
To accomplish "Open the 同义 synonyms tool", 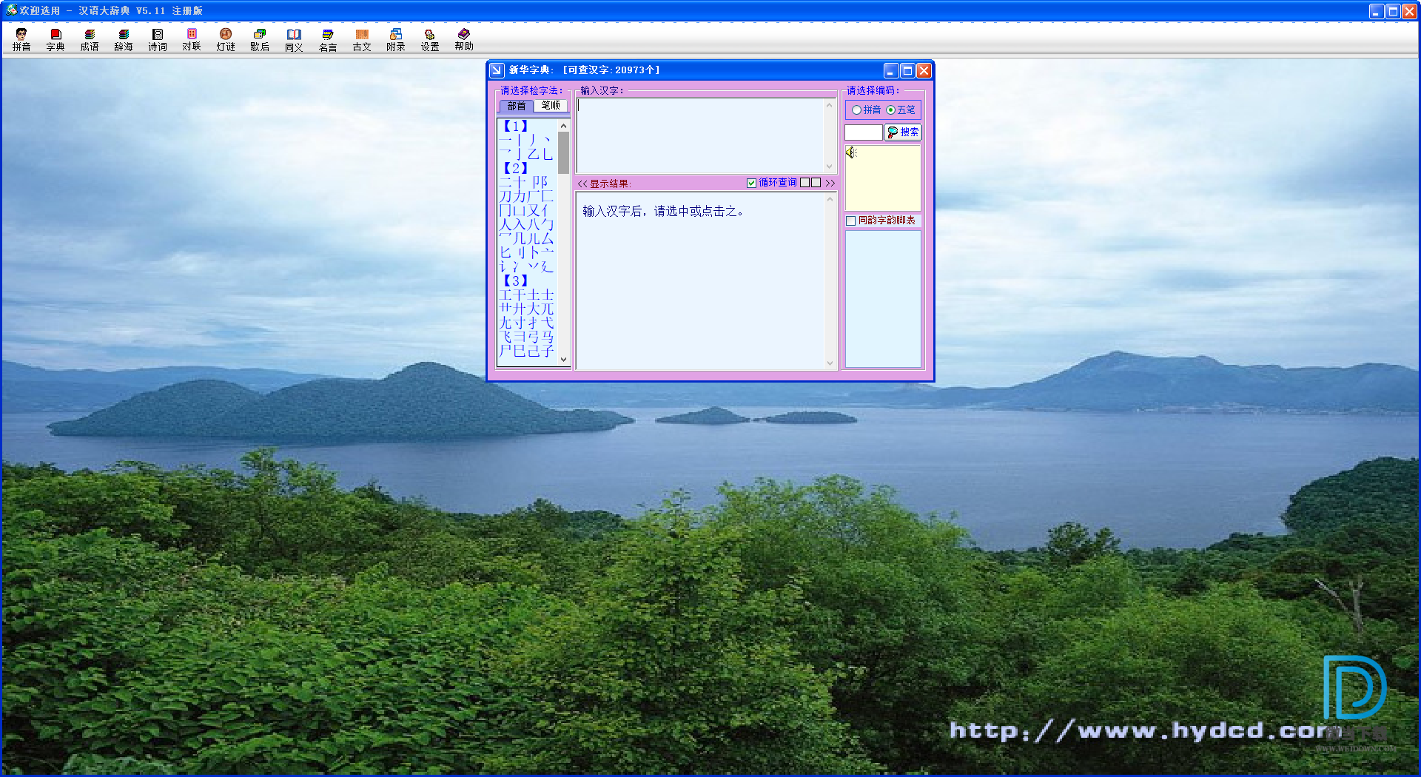I will [x=294, y=40].
